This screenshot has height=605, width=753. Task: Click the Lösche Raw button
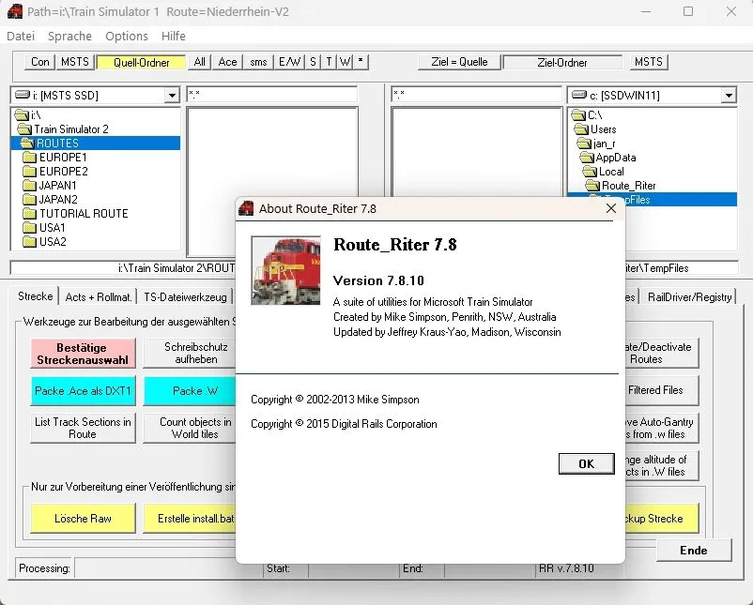83,518
